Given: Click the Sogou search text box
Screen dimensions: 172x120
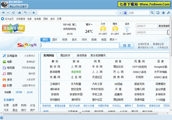Looking at the screenshot, I should [80, 45].
